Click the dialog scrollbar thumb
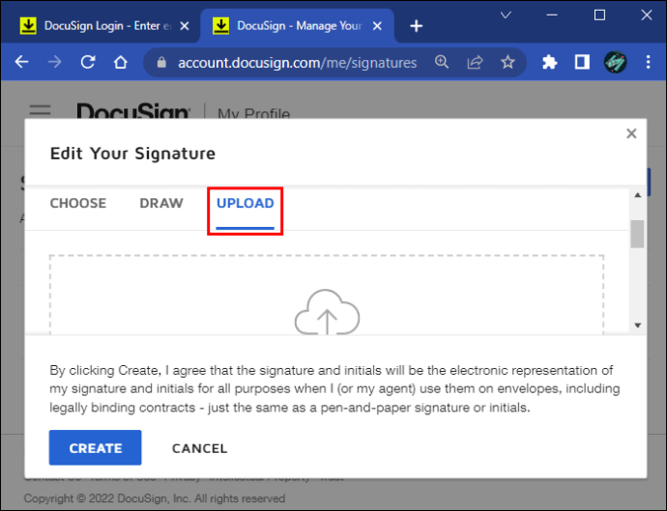This screenshot has height=511, width=667. (x=637, y=234)
